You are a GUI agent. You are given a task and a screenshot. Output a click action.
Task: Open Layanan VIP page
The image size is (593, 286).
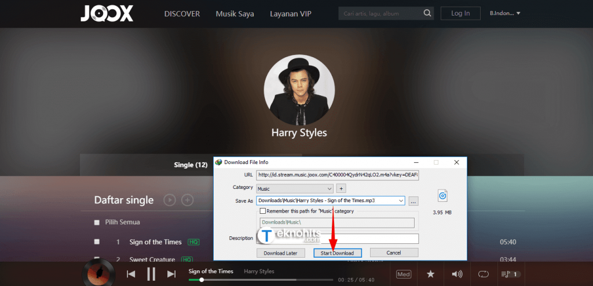point(291,14)
